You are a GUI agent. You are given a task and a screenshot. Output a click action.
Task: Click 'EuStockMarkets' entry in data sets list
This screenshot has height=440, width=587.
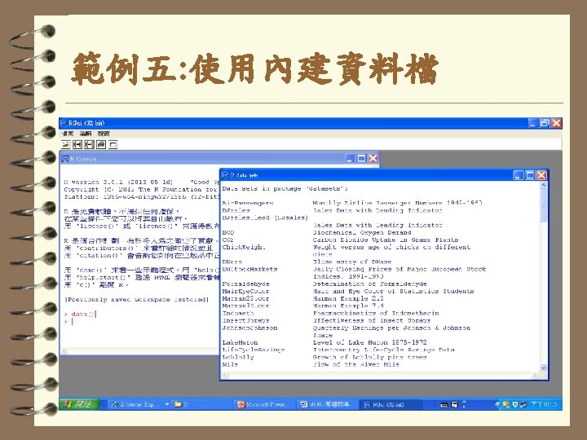click(x=250, y=269)
